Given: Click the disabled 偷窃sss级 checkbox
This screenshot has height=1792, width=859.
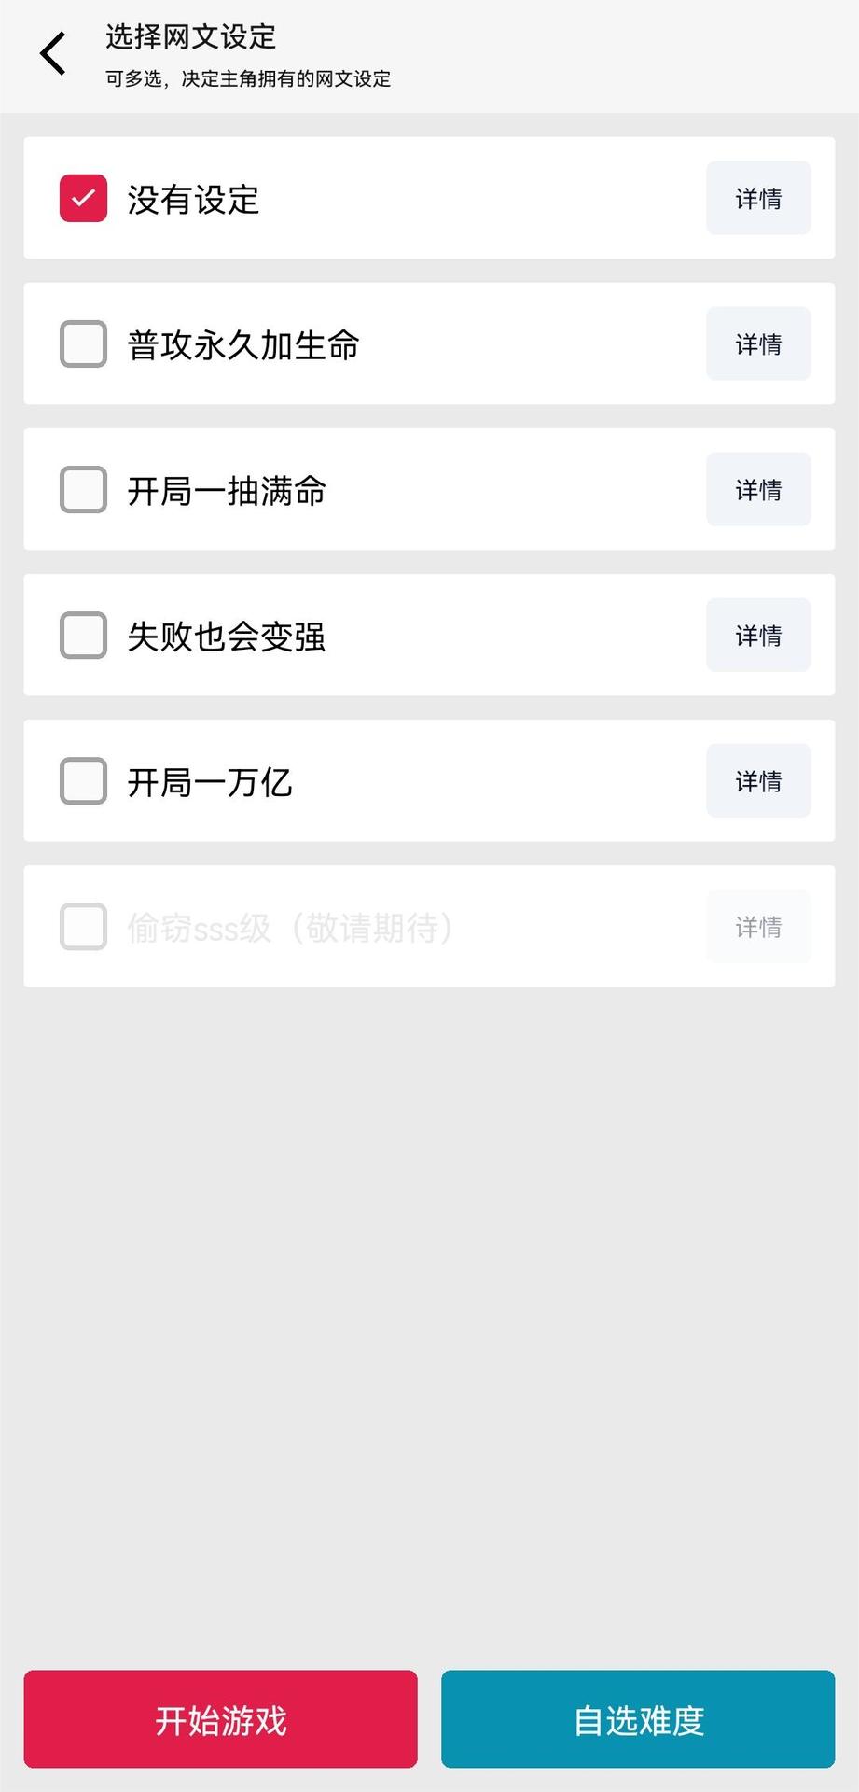Looking at the screenshot, I should (x=83, y=927).
